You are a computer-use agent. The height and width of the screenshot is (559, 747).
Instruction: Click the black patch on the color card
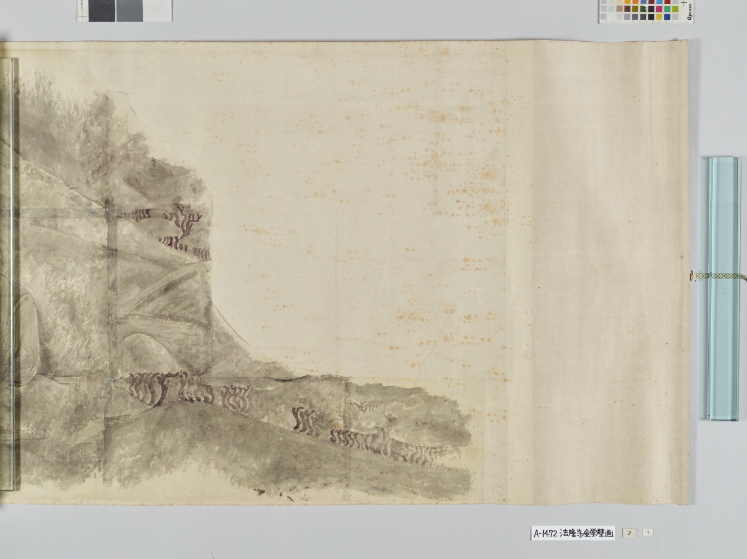[651, 17]
